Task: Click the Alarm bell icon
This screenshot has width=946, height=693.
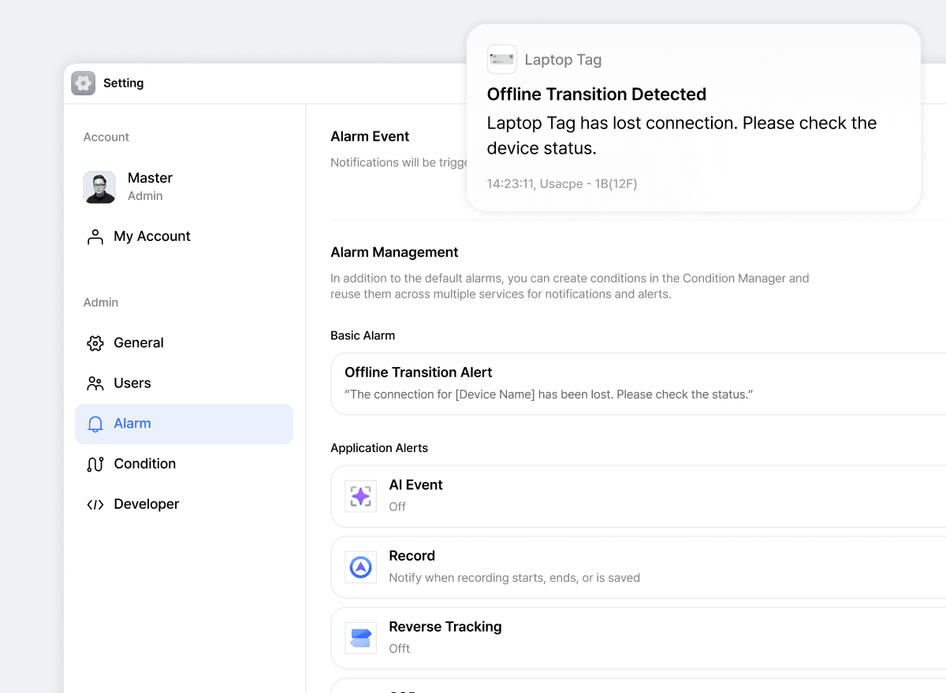Action: pos(95,424)
